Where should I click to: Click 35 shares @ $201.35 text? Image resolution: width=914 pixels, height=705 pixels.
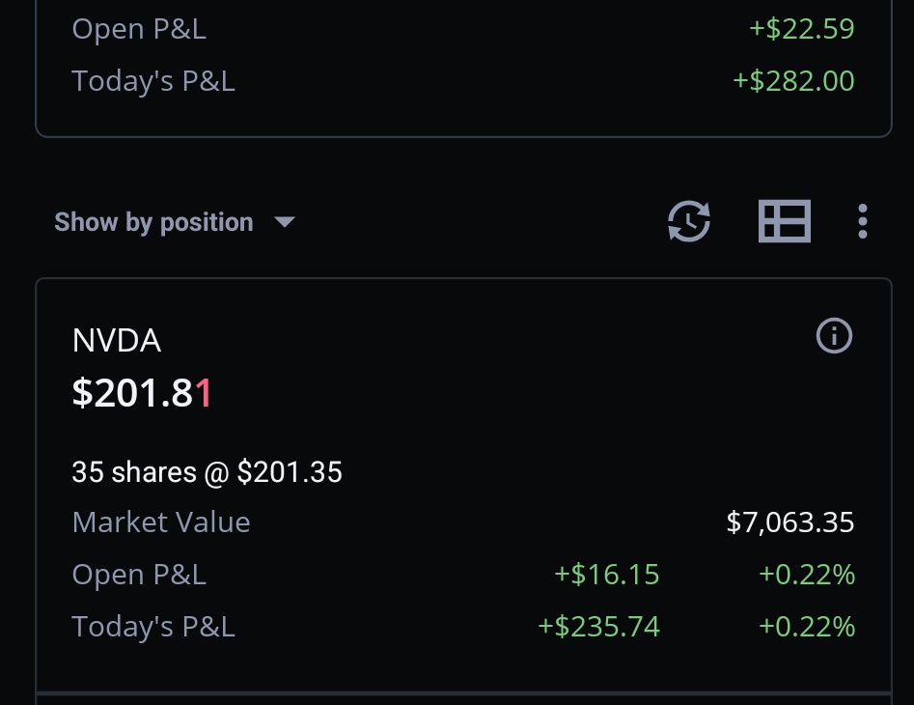click(207, 471)
